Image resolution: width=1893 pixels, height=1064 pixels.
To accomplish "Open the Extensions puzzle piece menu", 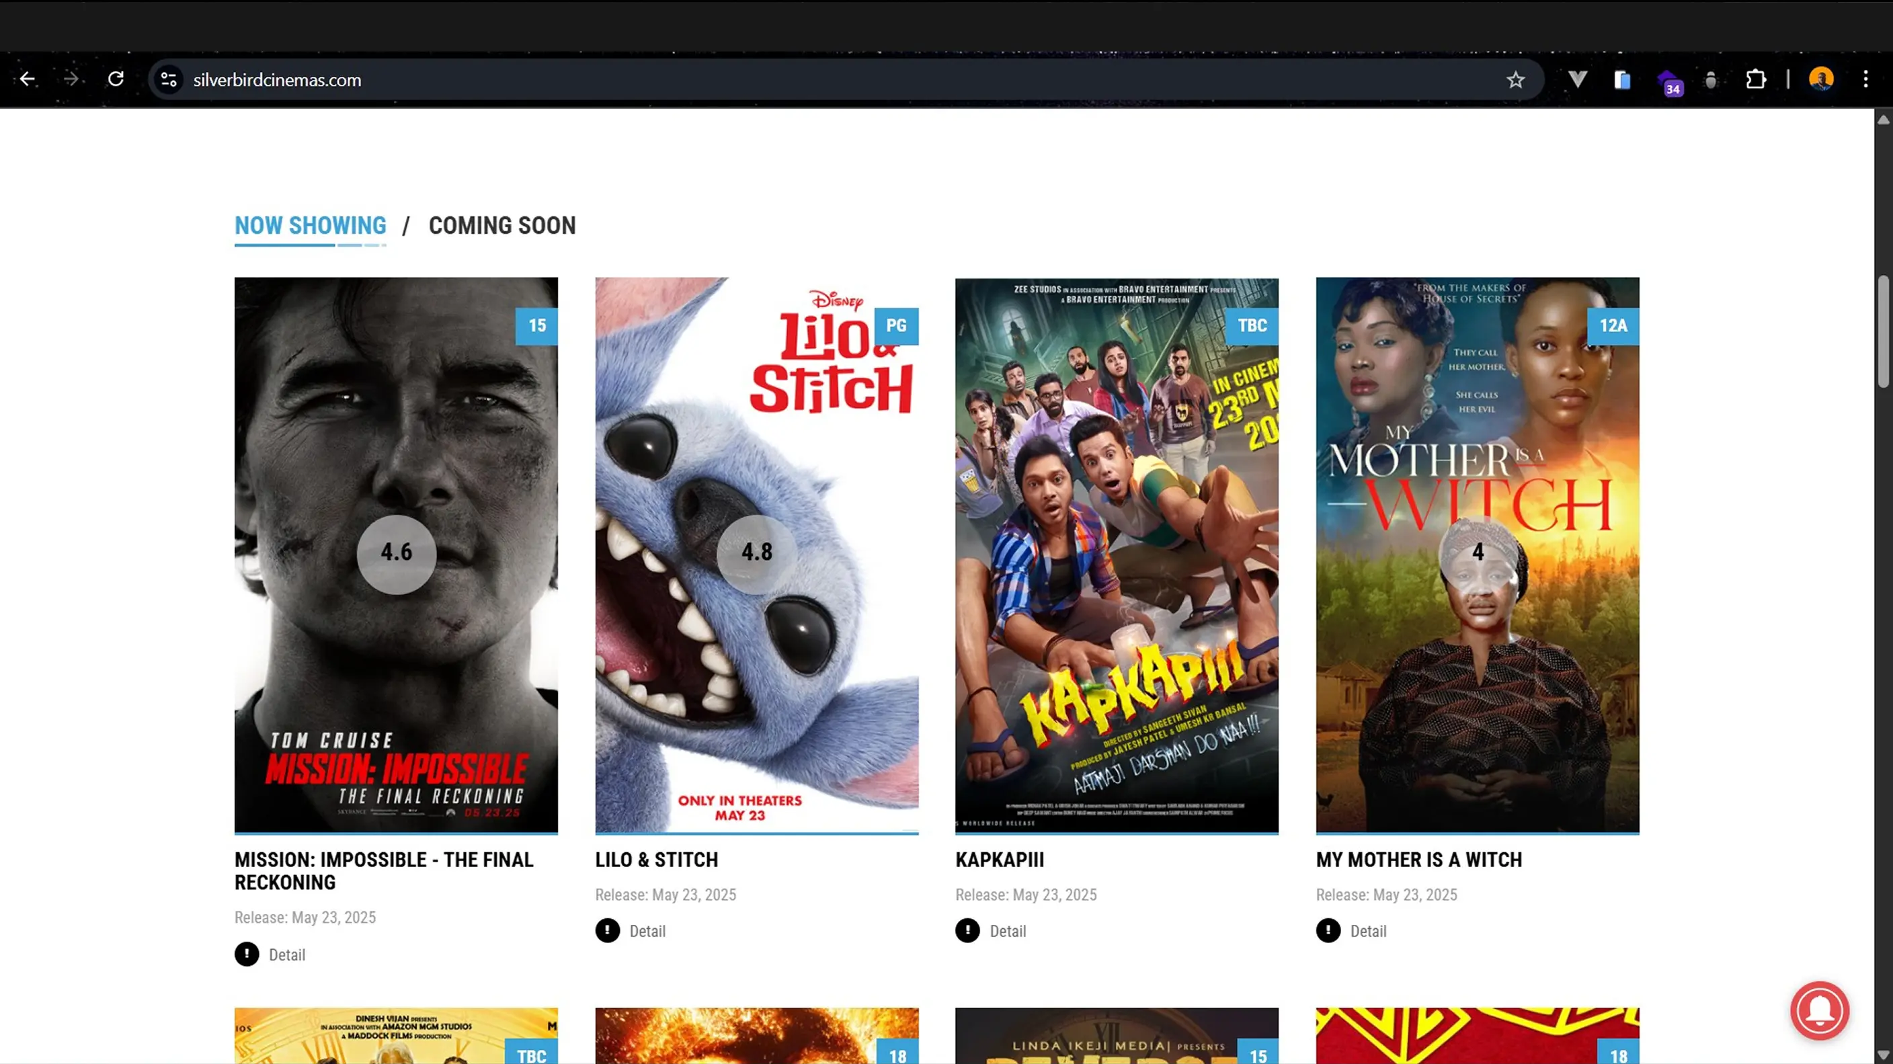I will [x=1756, y=79].
